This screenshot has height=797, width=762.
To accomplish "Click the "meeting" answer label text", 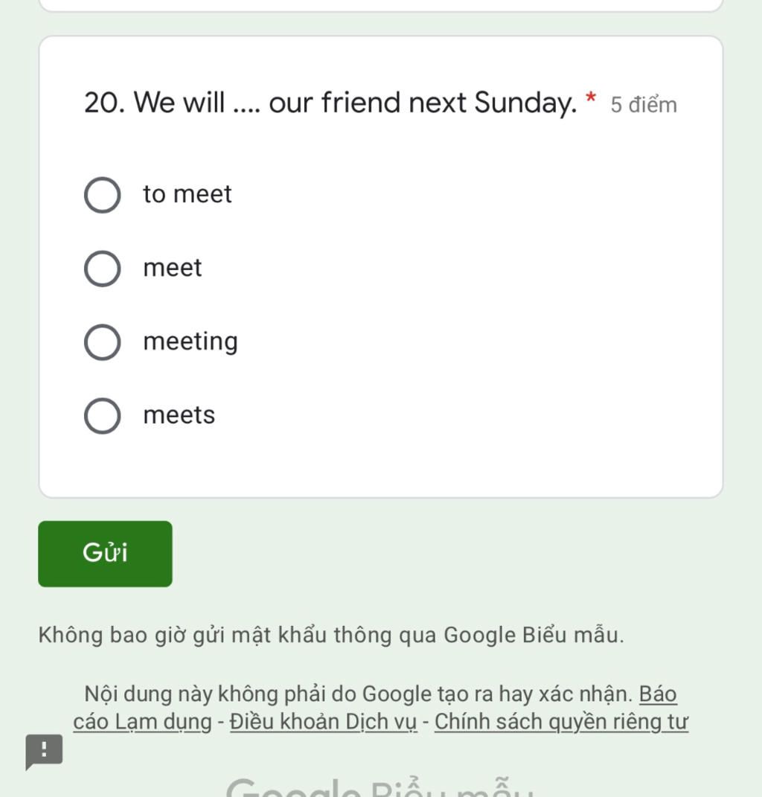I will pyautogui.click(x=190, y=342).
